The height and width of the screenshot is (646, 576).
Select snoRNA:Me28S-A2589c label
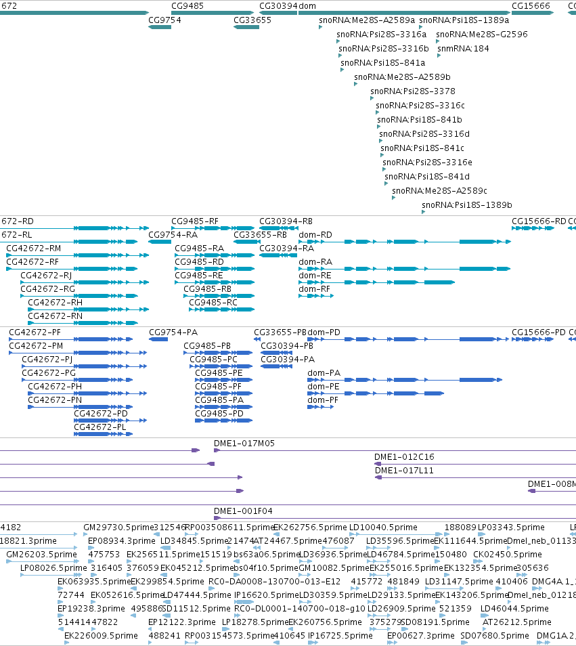point(439,191)
